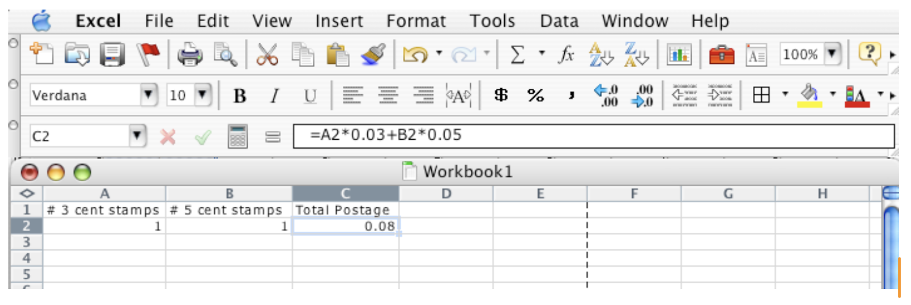Open the File menu
This screenshot has width=911, height=305.
[x=159, y=21]
